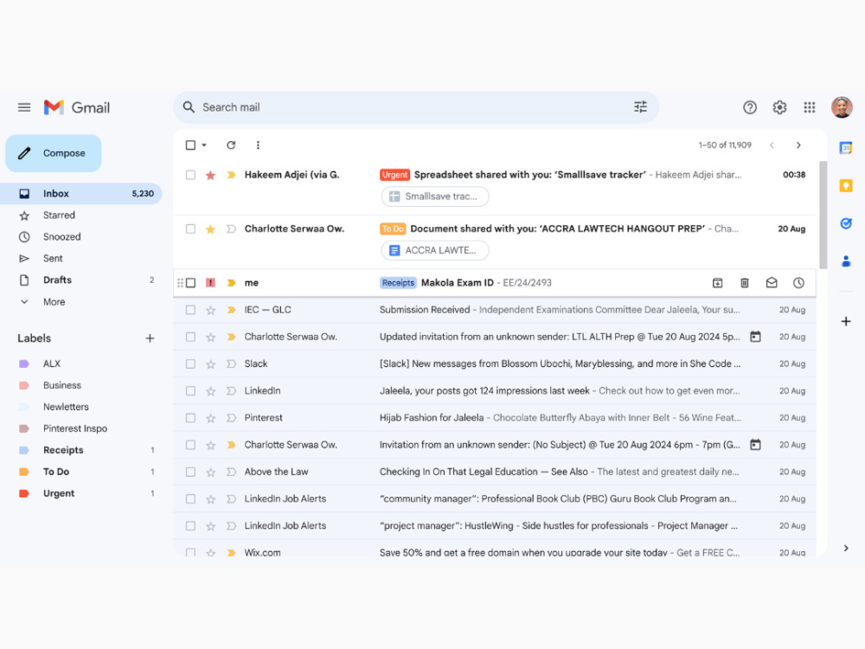
Task: Delete the Makola Exam ID email
Action: [744, 283]
